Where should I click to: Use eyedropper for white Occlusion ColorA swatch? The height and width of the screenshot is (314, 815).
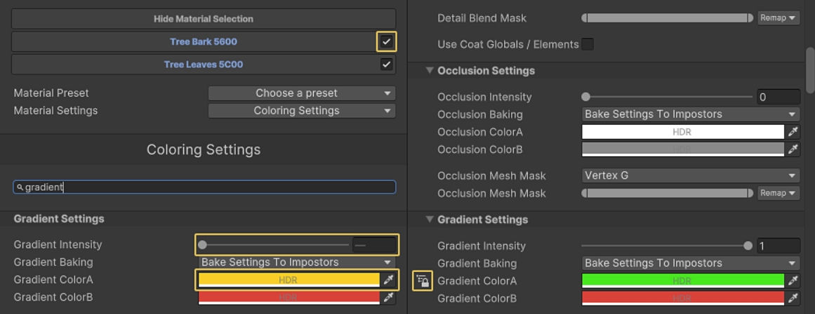[793, 132]
